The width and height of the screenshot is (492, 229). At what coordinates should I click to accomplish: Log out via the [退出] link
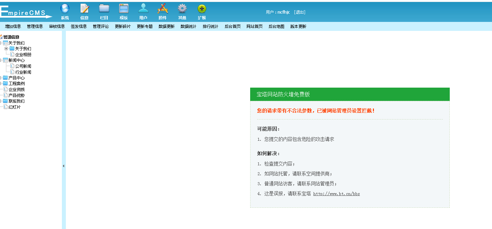299,12
